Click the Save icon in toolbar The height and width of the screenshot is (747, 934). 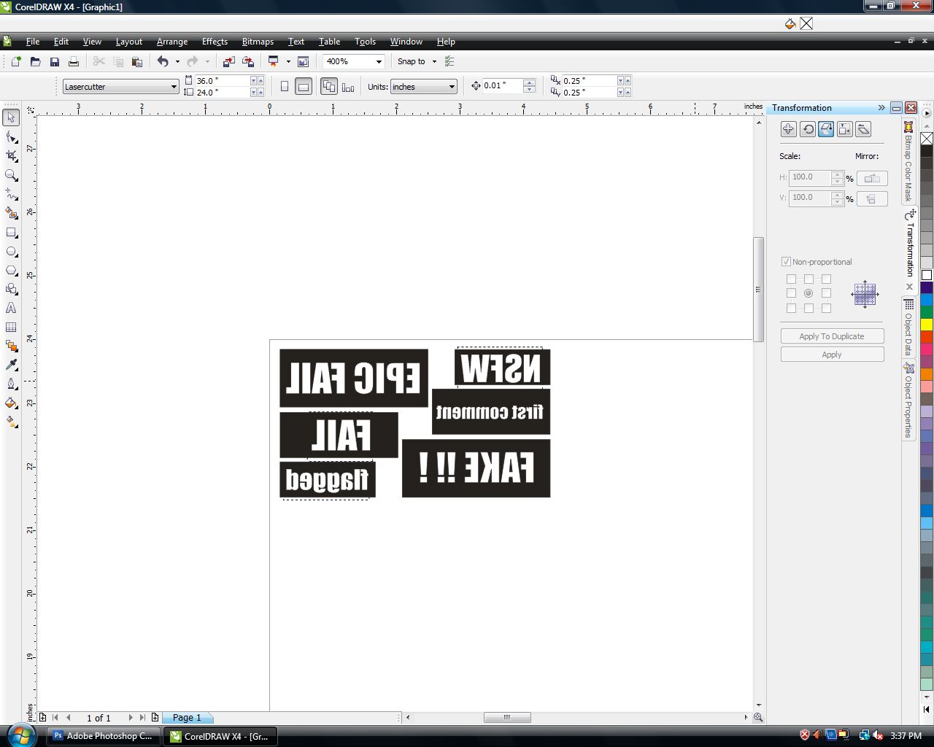pos(55,62)
